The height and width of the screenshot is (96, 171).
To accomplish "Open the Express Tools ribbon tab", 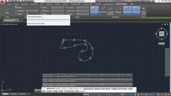I will pos(88,4).
